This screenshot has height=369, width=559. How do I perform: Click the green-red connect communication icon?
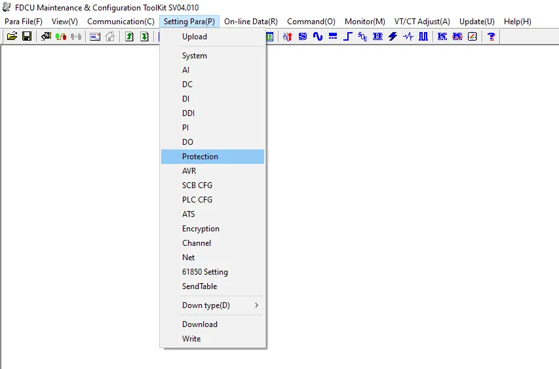pyautogui.click(x=61, y=36)
